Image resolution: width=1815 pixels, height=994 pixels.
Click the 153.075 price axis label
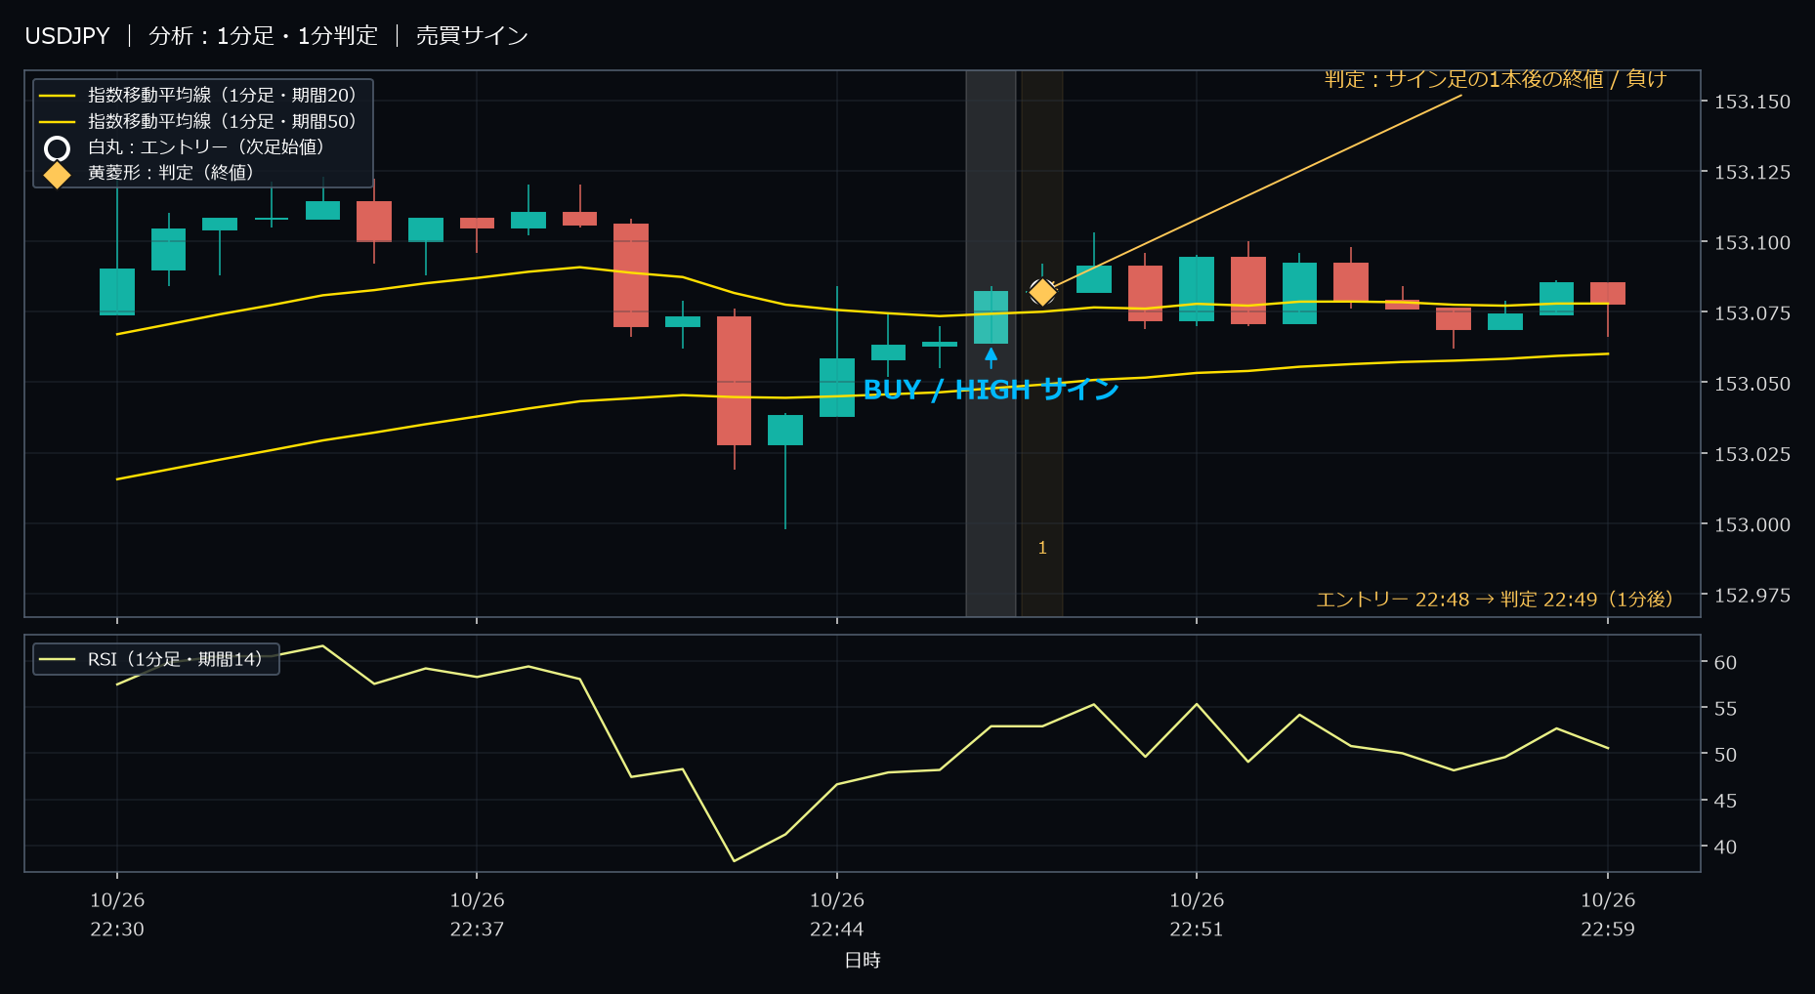1752,312
